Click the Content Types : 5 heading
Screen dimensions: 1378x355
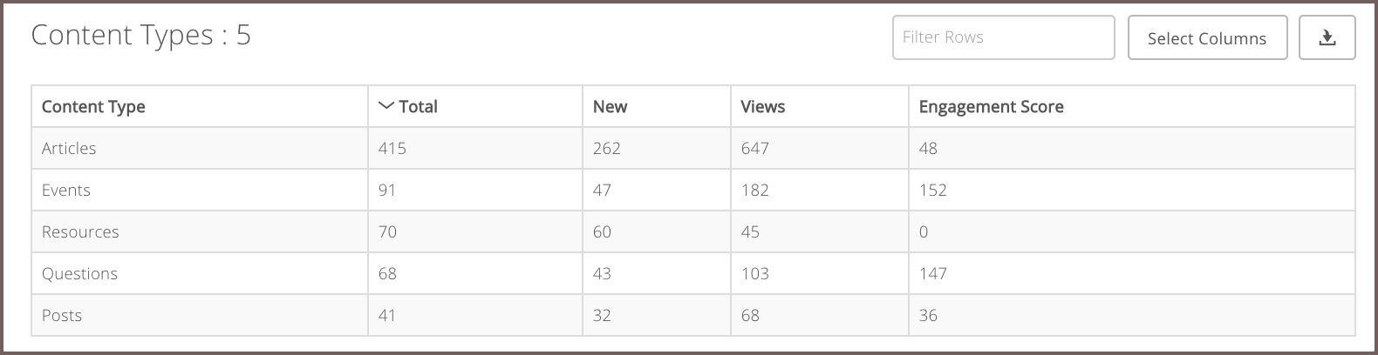(x=141, y=35)
